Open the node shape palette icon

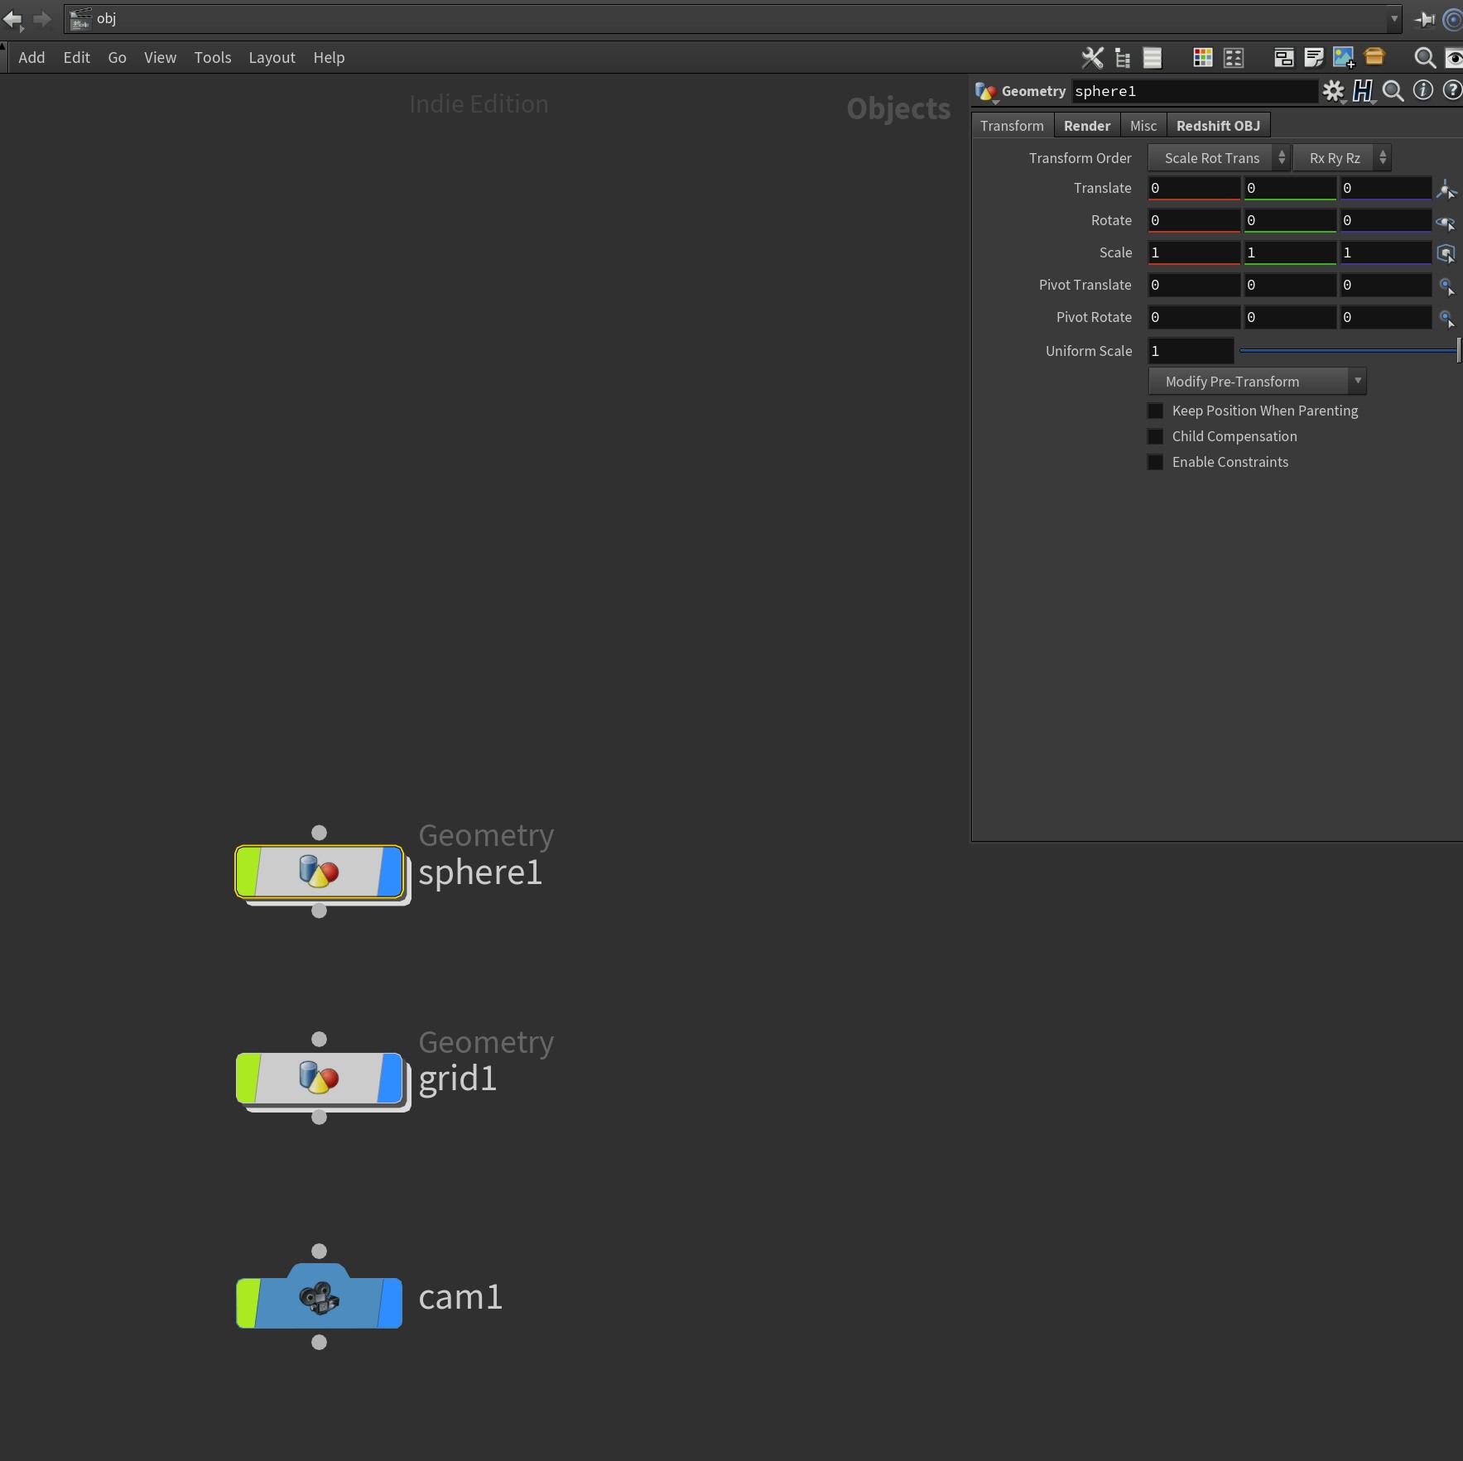[x=1234, y=57]
